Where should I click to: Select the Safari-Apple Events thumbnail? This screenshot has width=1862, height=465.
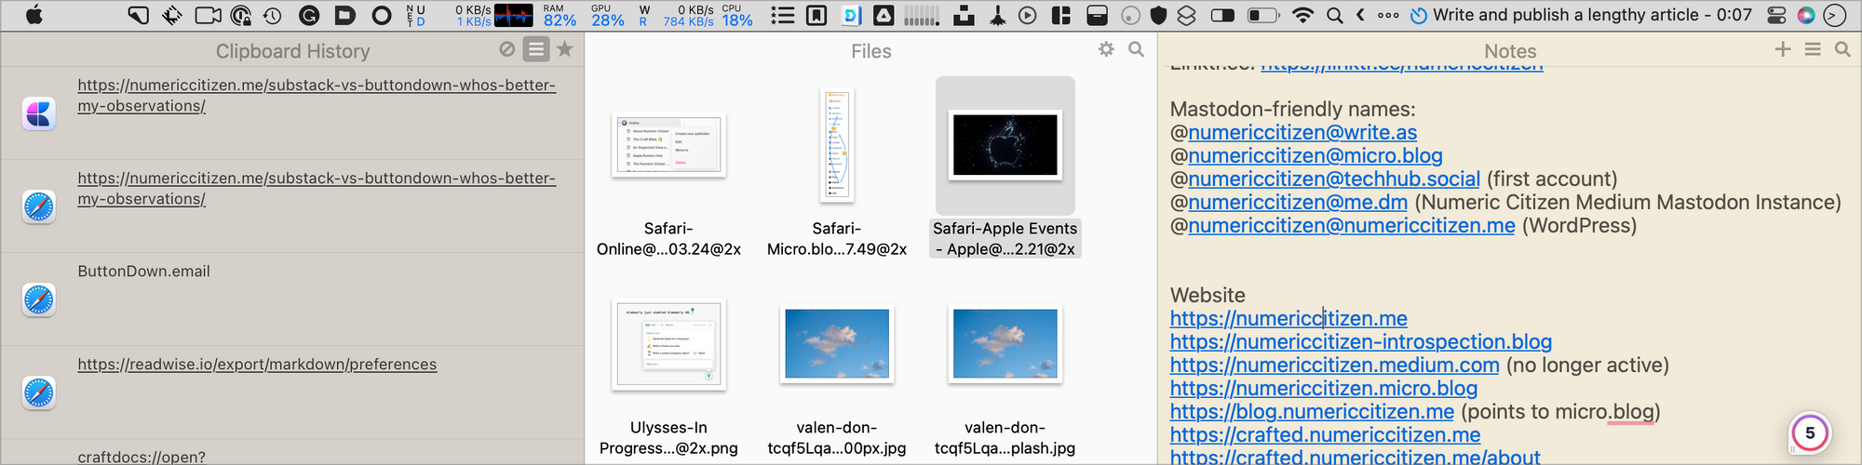click(x=1005, y=145)
